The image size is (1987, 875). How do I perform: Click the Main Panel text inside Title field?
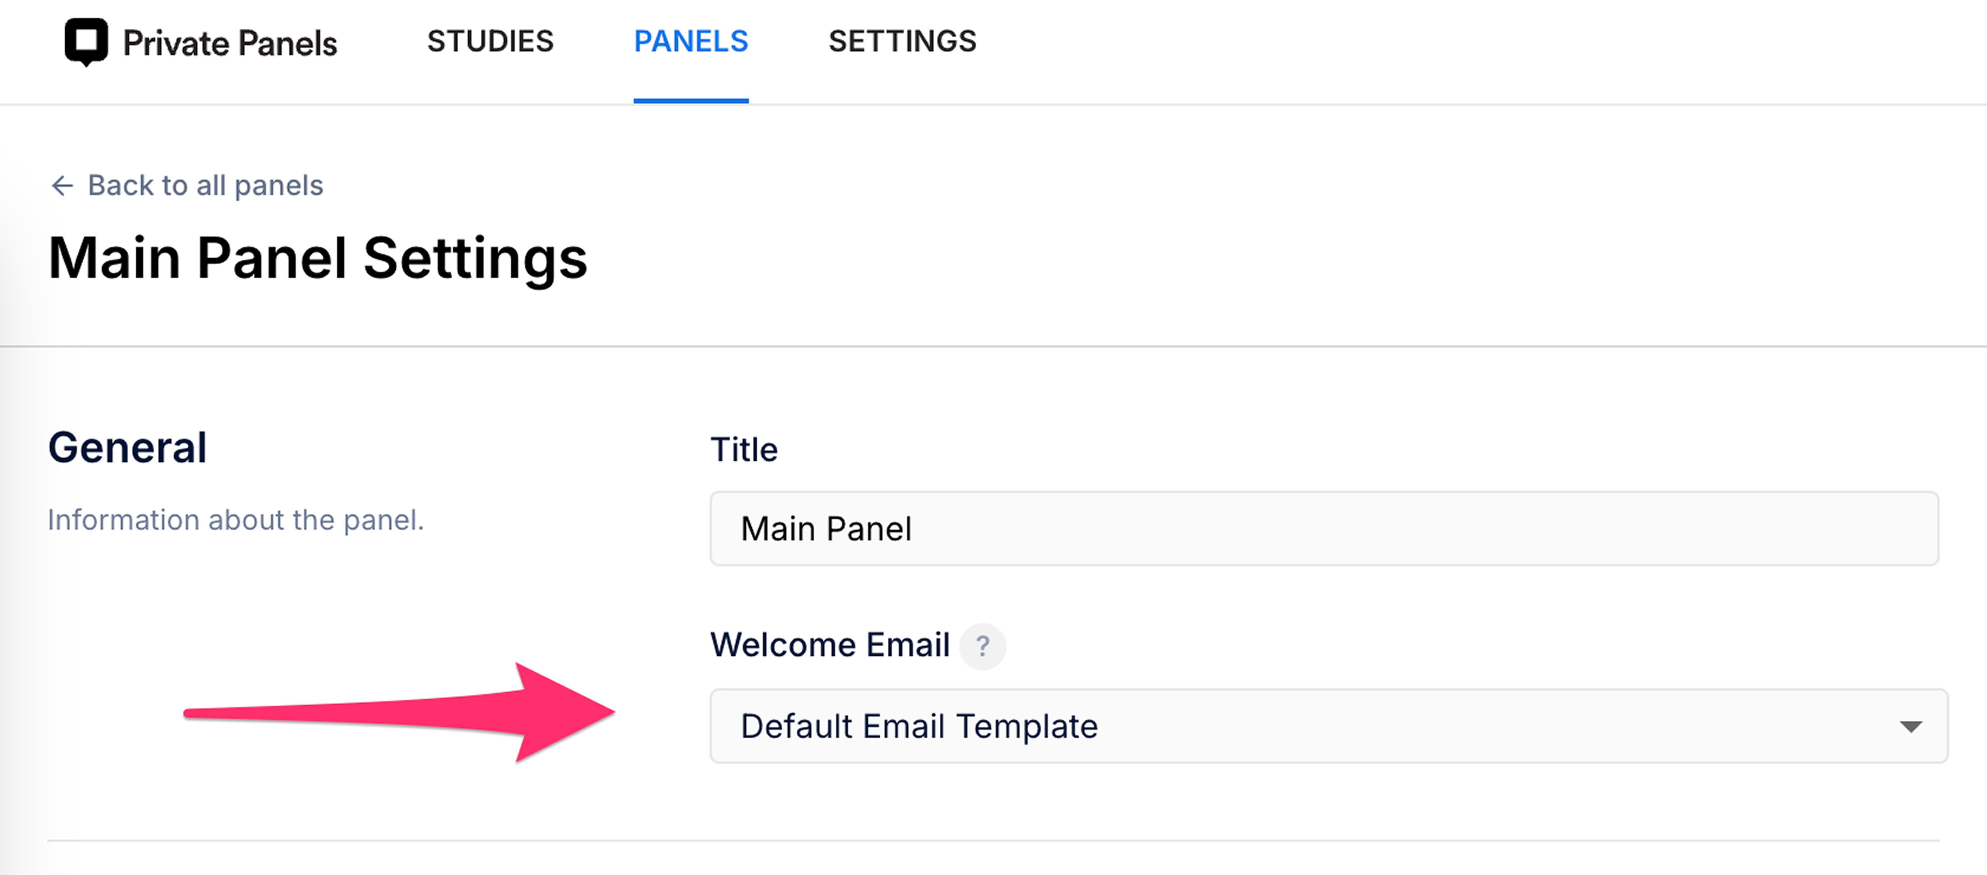coord(826,529)
